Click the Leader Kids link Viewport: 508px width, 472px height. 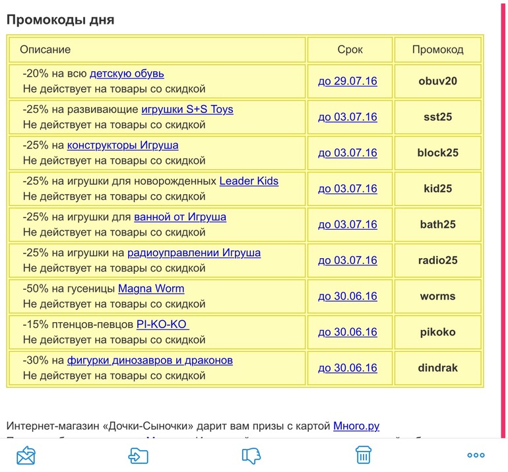click(249, 180)
